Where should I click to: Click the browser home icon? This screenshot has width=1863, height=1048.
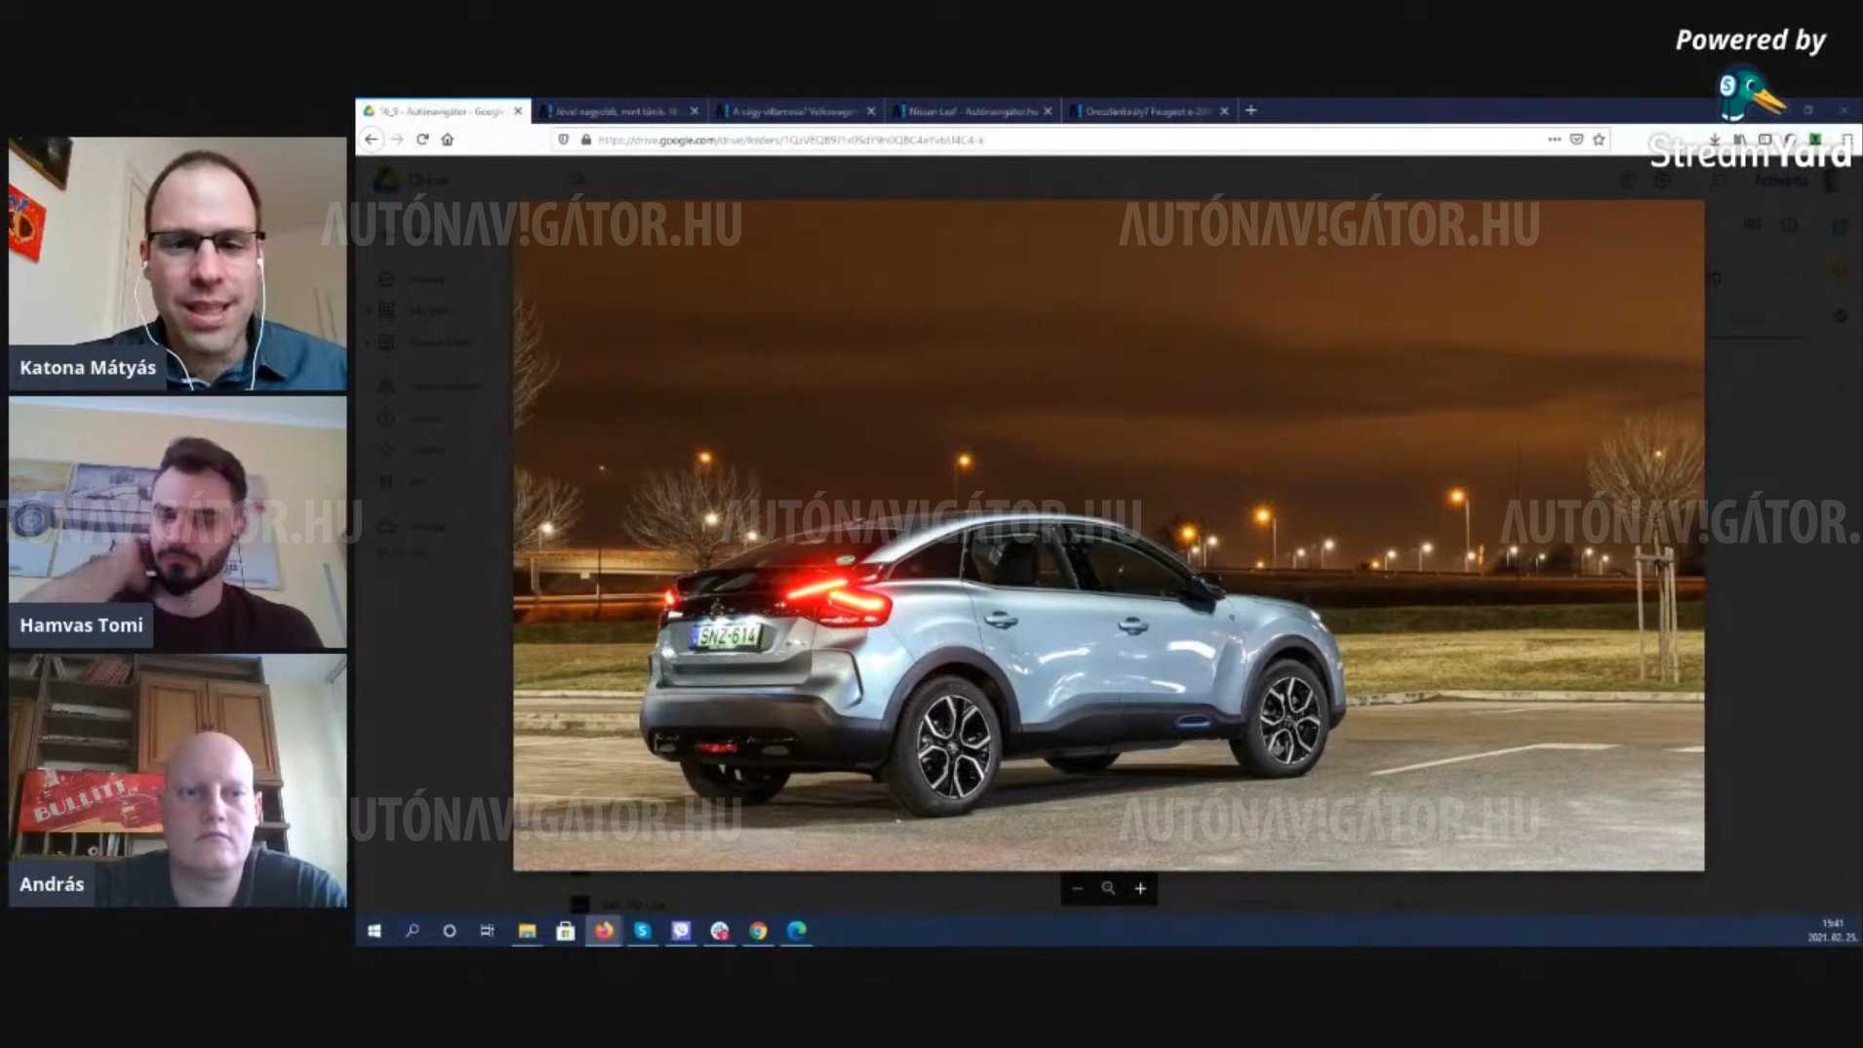click(x=448, y=140)
